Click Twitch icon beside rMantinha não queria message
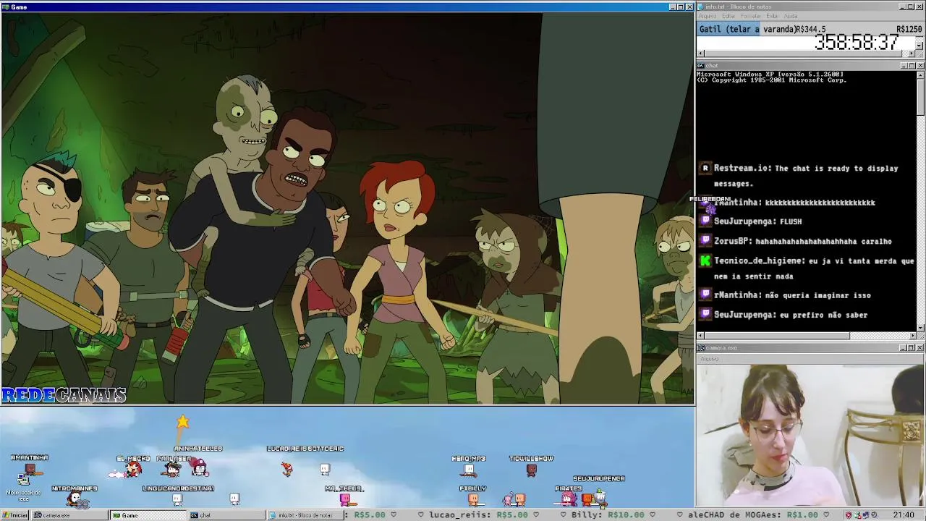The height and width of the screenshot is (521, 926). click(x=705, y=295)
